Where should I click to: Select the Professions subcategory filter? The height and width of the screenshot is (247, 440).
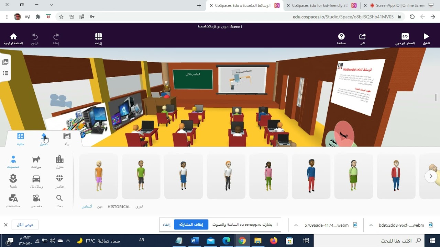coord(100,207)
